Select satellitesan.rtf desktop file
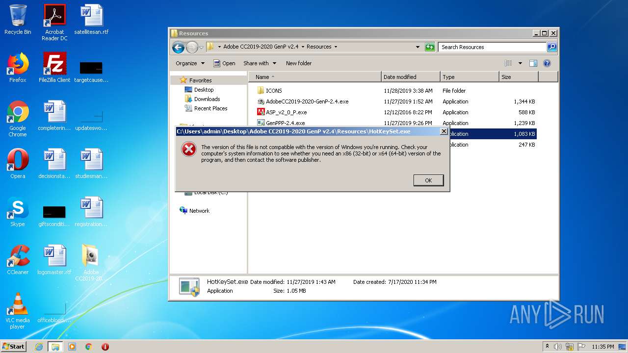Viewport: 628px width, 353px height. click(x=91, y=20)
